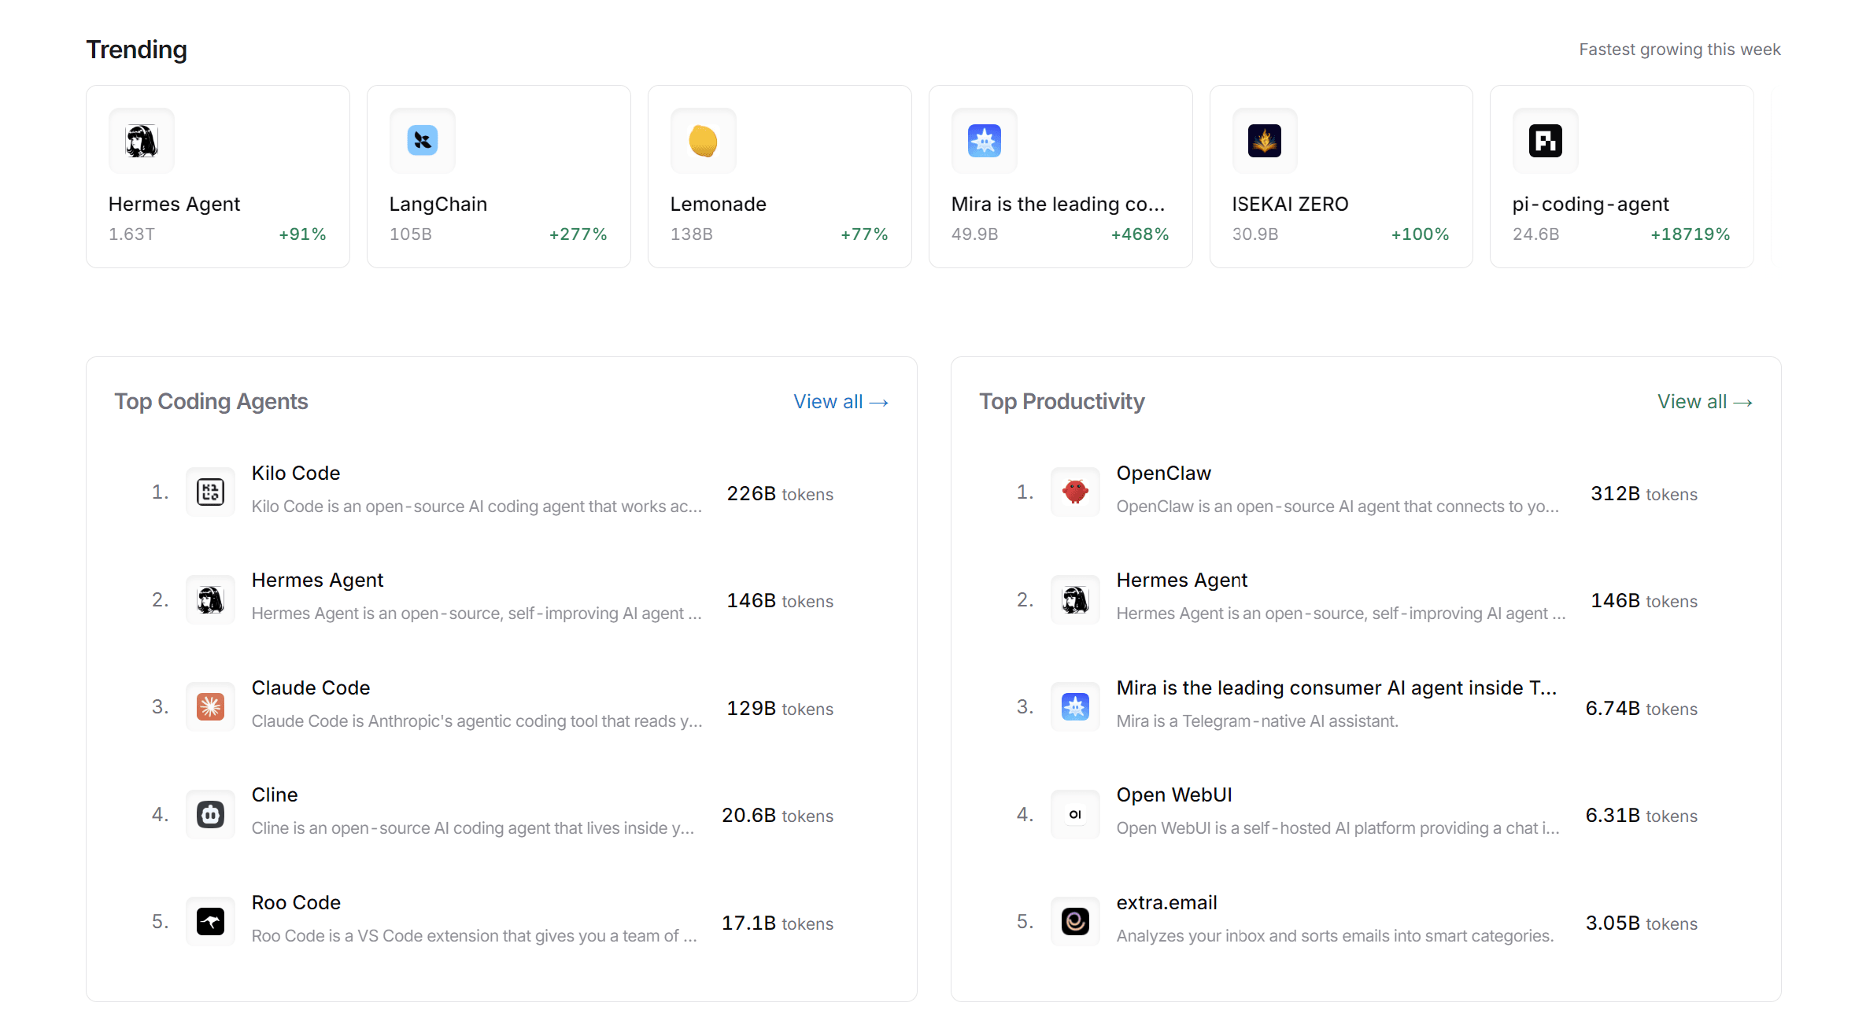Open the Roo Code title

pos(296,903)
